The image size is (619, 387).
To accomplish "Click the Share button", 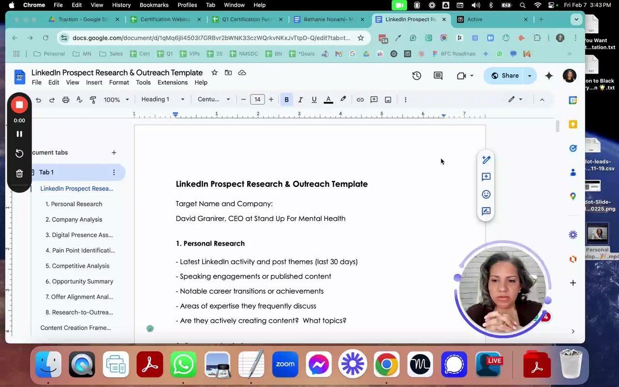I will [504, 75].
